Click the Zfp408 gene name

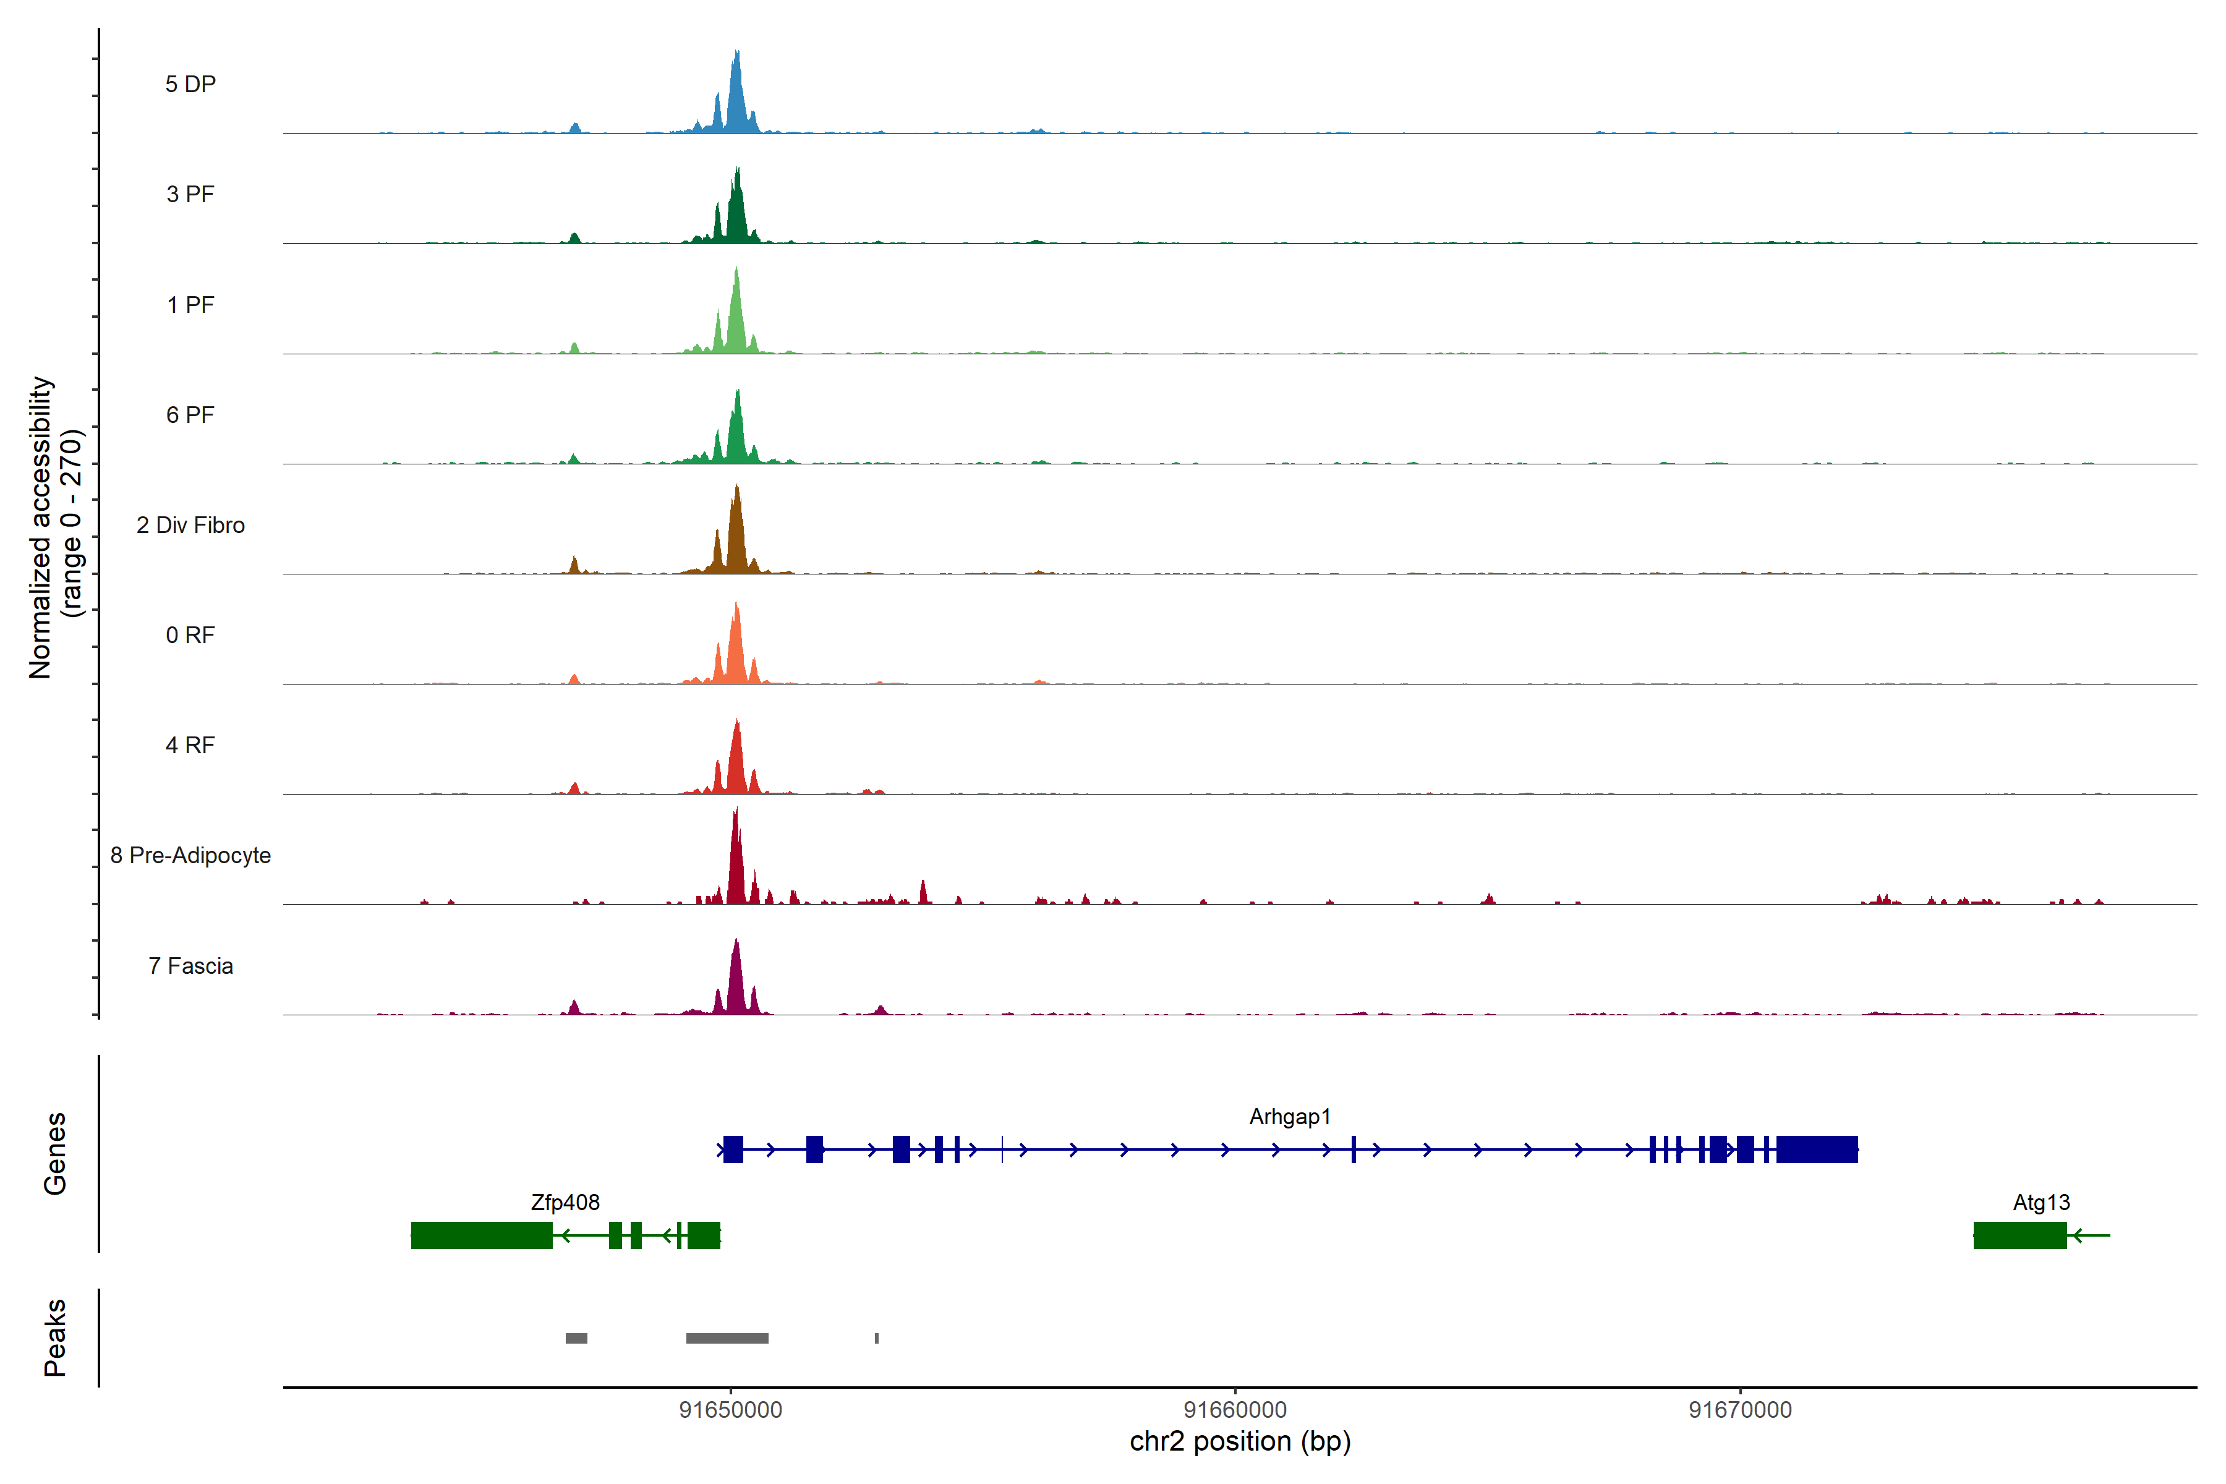pyautogui.click(x=565, y=1202)
